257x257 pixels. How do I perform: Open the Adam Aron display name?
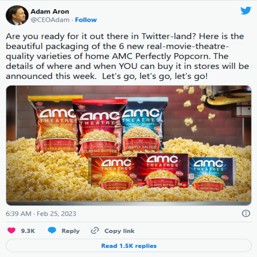click(50, 12)
